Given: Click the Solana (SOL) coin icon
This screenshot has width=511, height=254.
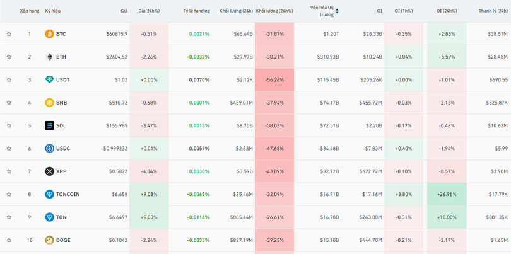Looking at the screenshot, I should (x=49, y=125).
